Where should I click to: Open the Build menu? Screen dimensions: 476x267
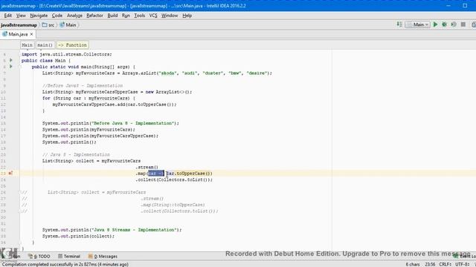click(112, 16)
